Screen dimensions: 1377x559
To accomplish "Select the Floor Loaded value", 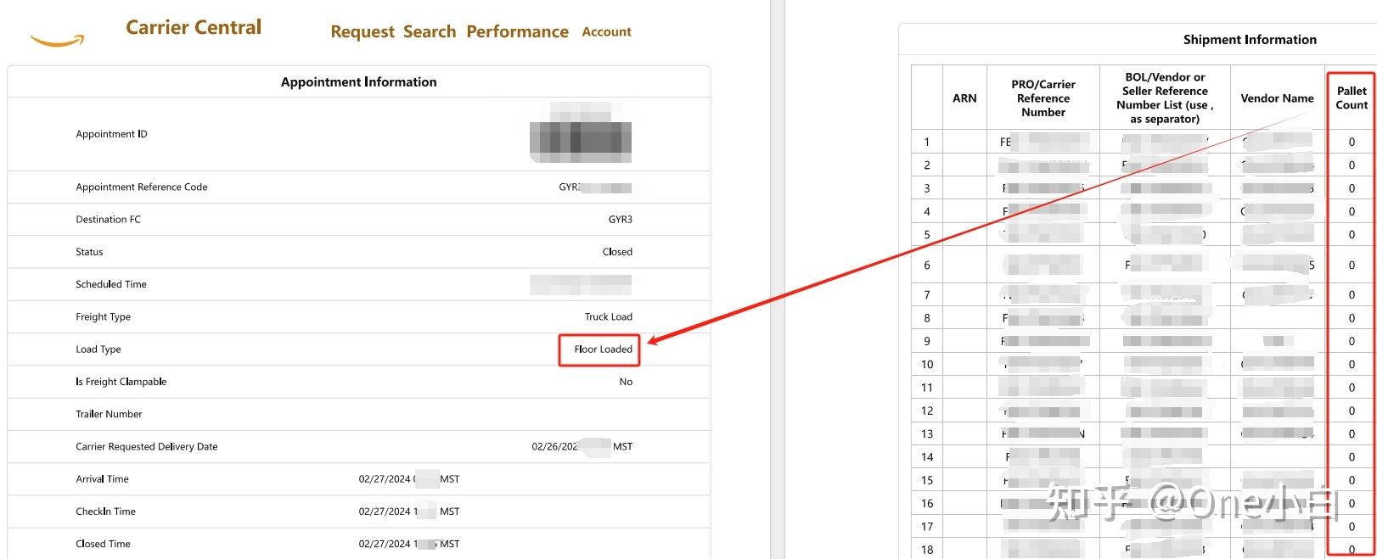I will [x=603, y=349].
